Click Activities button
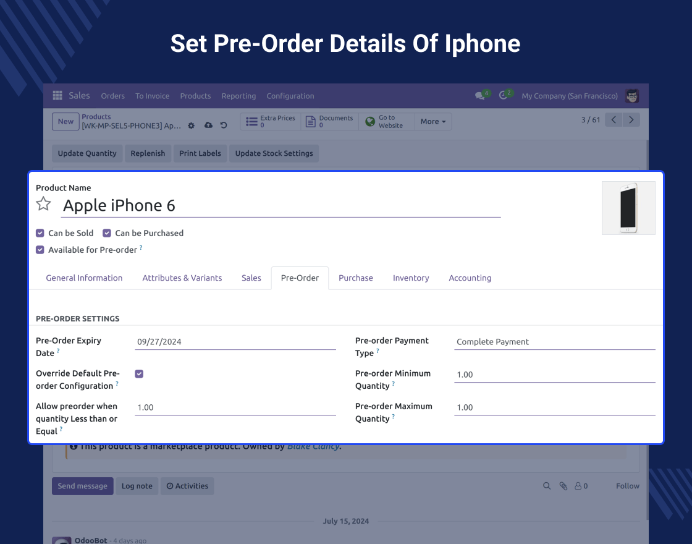This screenshot has width=692, height=544. pos(187,486)
